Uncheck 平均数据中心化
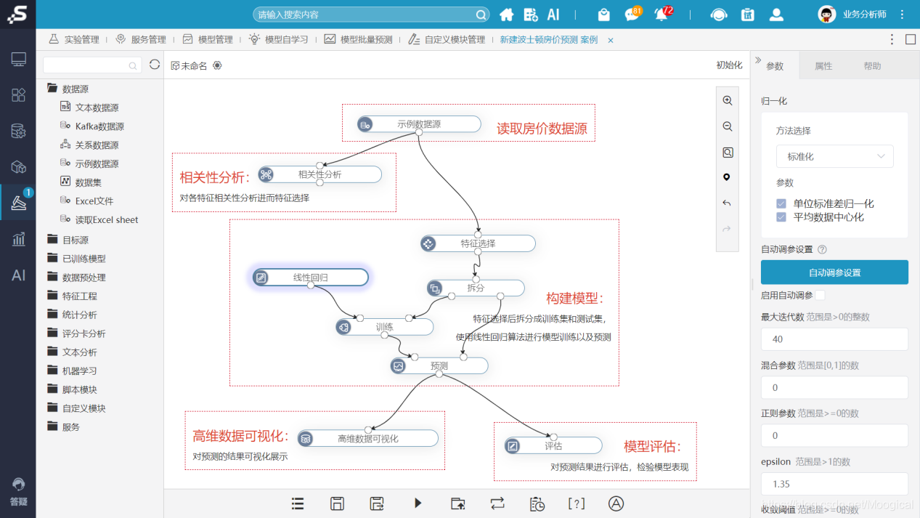This screenshot has width=920, height=518. (781, 216)
